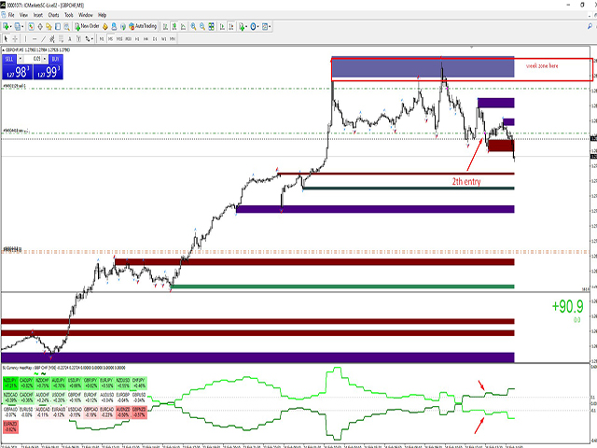Open the Window menu
Screen dimensions: 597x448
[86, 15]
